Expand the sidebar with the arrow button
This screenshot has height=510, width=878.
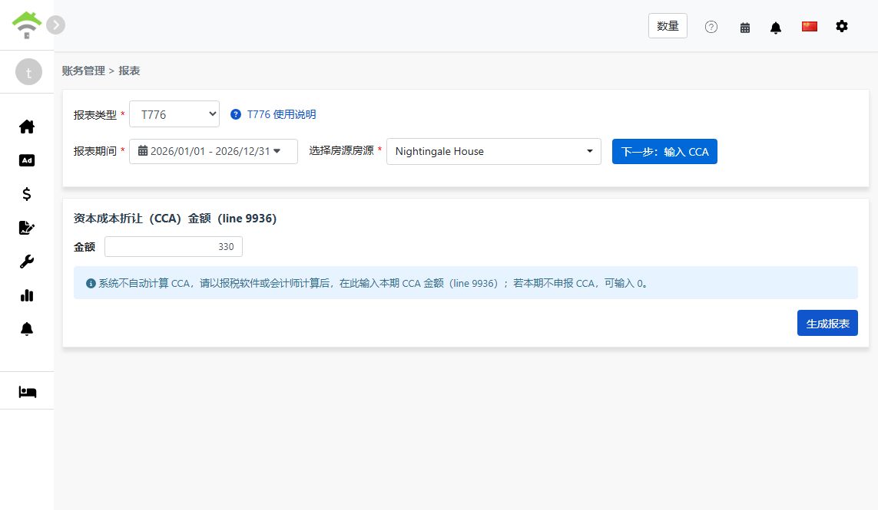(55, 25)
